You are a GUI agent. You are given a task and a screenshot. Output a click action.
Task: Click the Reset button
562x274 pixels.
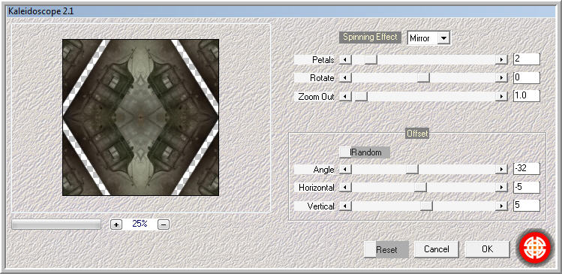(386, 249)
